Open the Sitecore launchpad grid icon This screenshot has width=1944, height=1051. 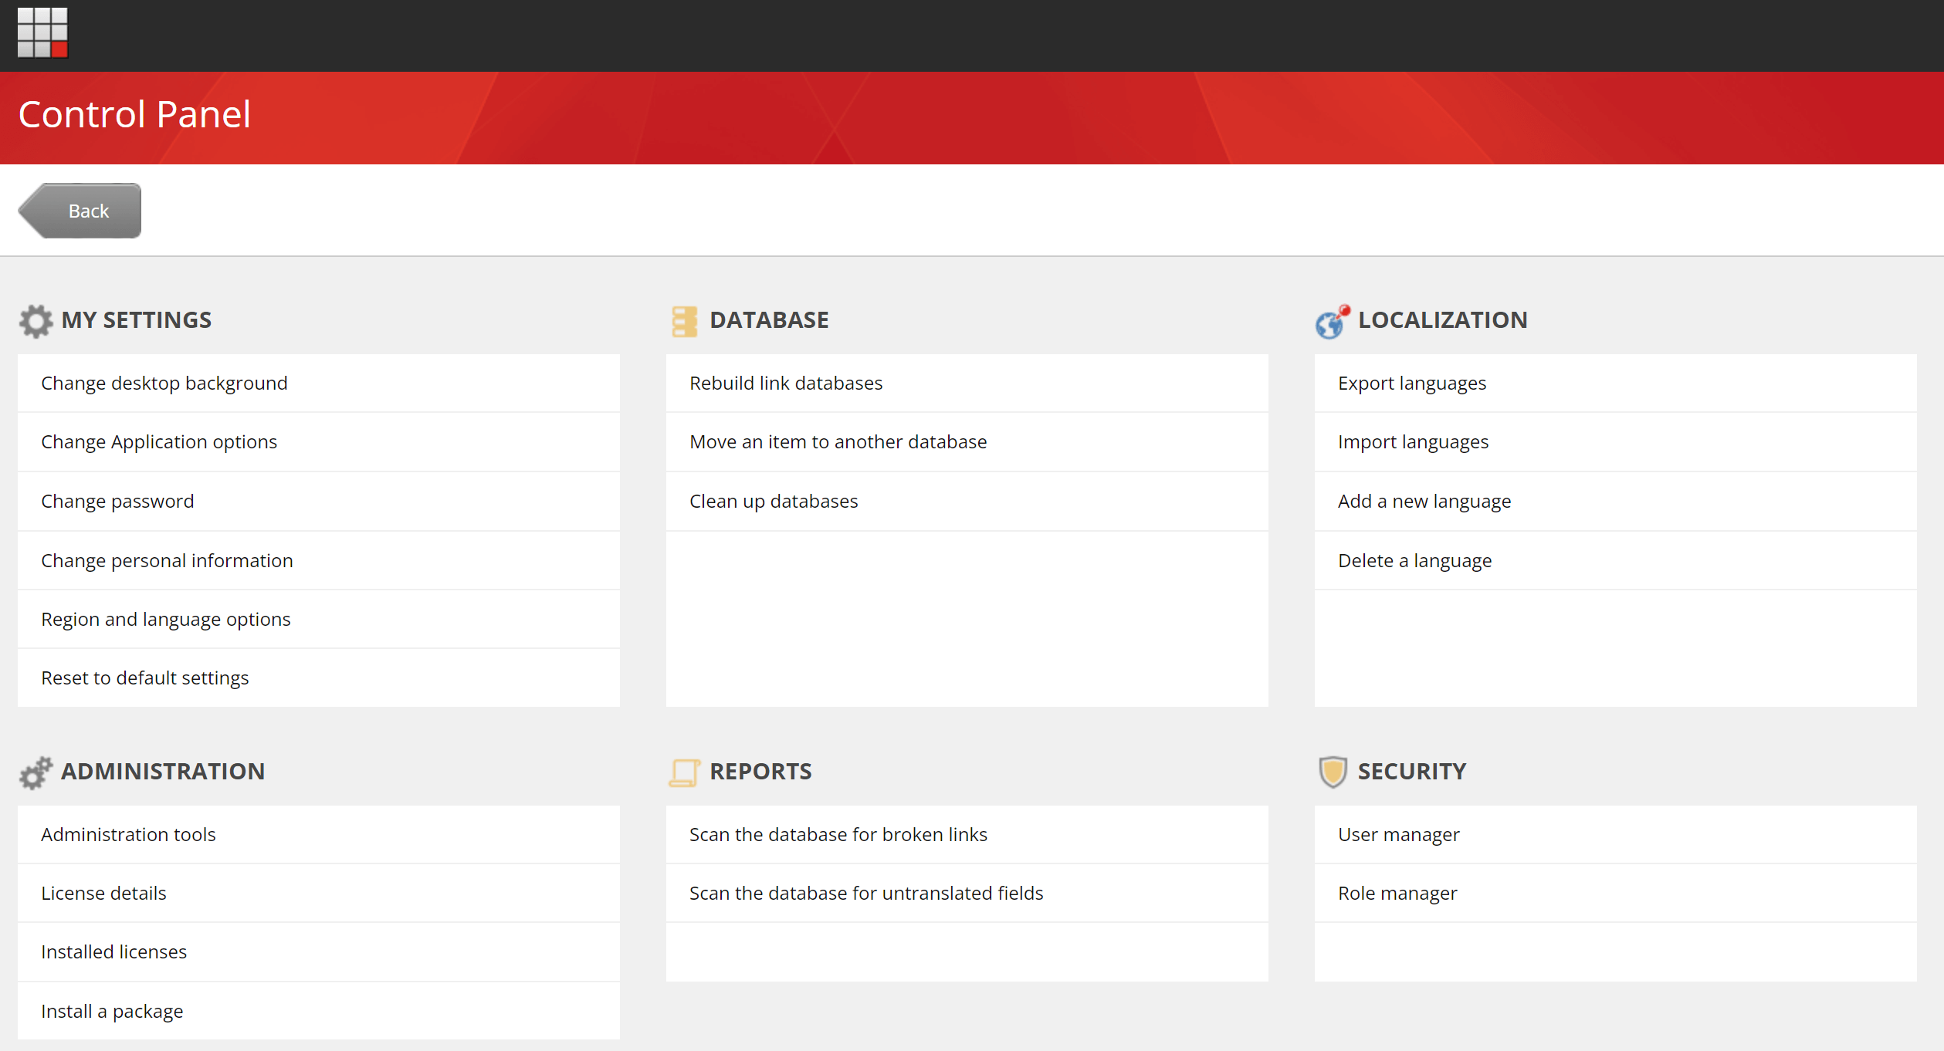point(42,33)
